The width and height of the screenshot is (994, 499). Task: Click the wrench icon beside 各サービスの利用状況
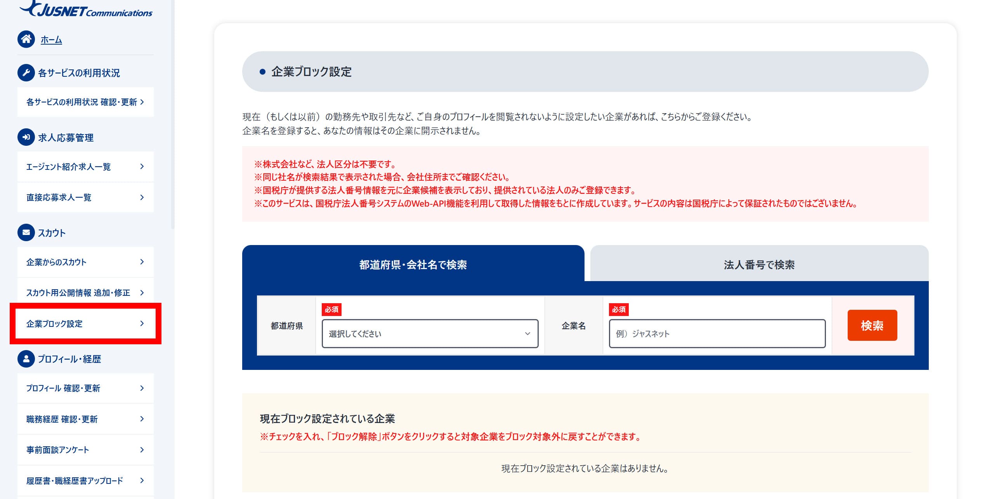pos(26,73)
